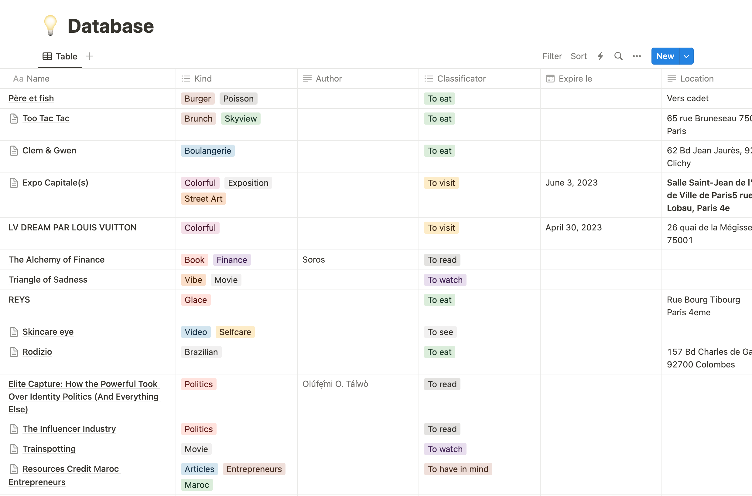Open the database search magnifier icon
The height and width of the screenshot is (496, 752).
618,56
